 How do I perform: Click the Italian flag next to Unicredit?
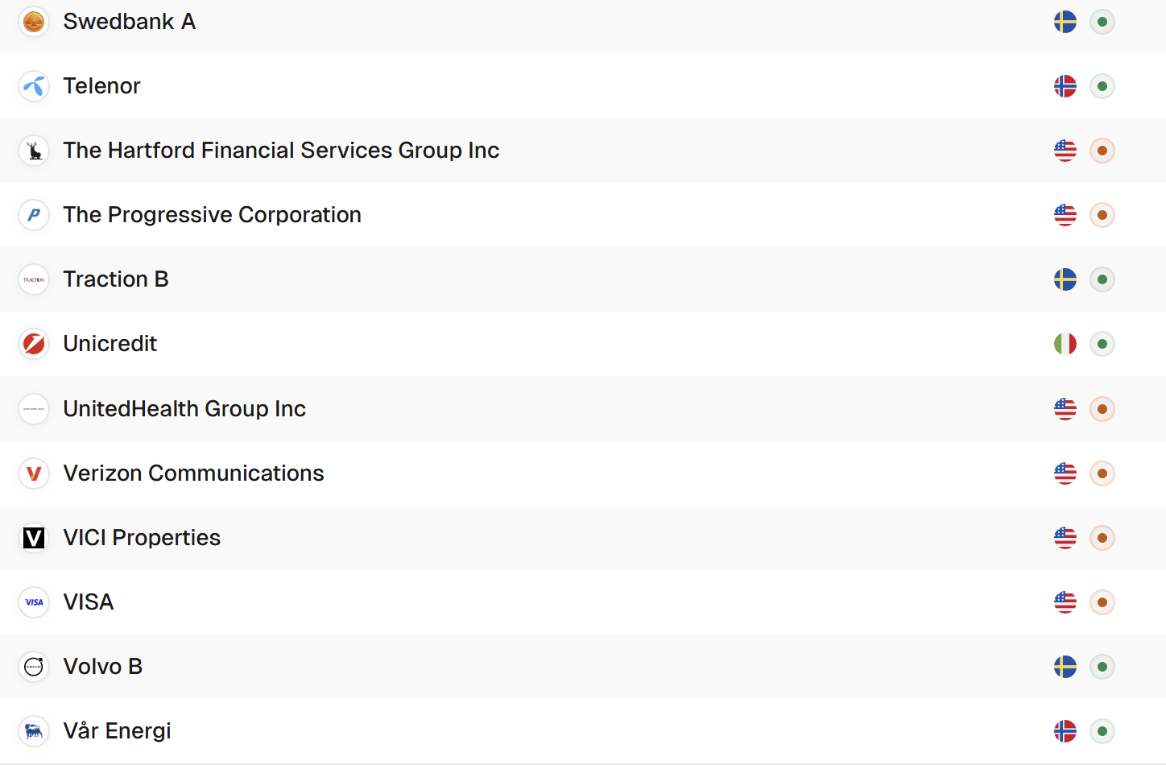(1065, 344)
